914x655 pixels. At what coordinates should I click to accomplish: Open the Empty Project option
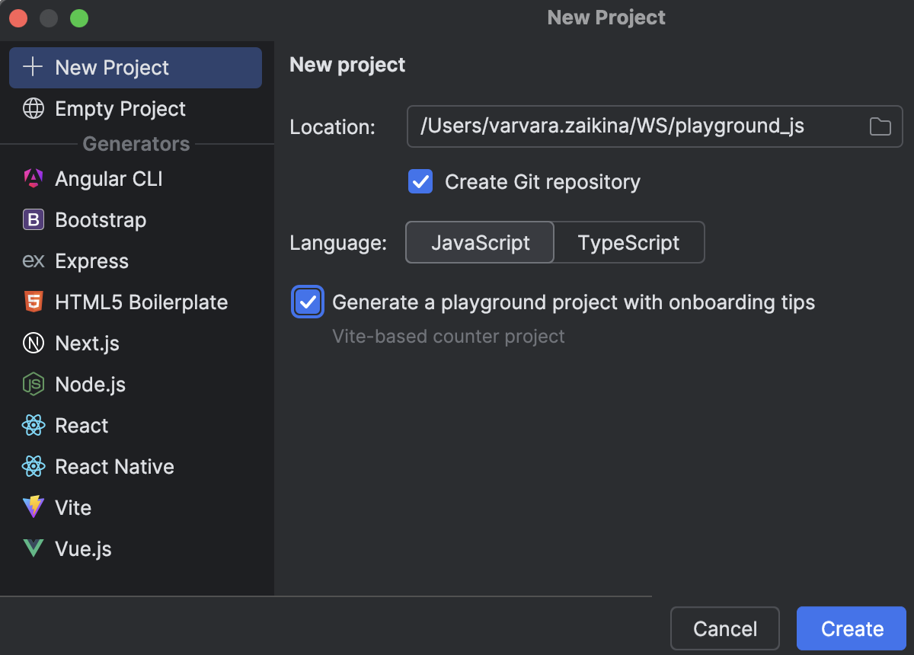(x=120, y=108)
